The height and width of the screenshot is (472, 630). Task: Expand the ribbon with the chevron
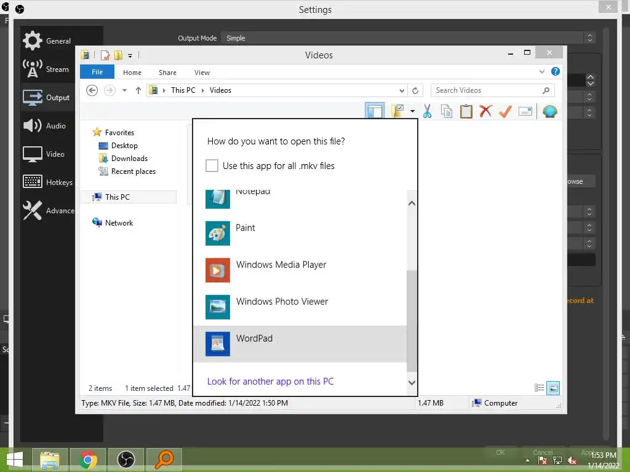click(x=541, y=71)
